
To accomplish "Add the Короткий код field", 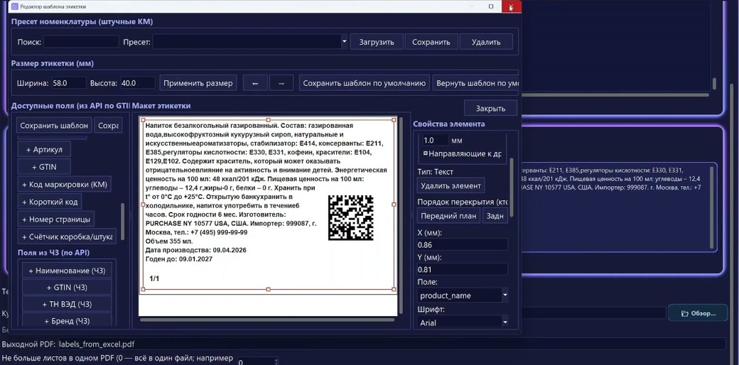I will coord(50,202).
